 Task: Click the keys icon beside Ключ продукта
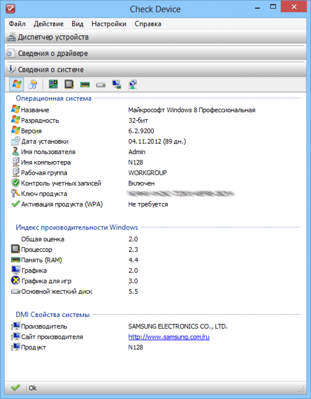pyautogui.click(x=15, y=193)
